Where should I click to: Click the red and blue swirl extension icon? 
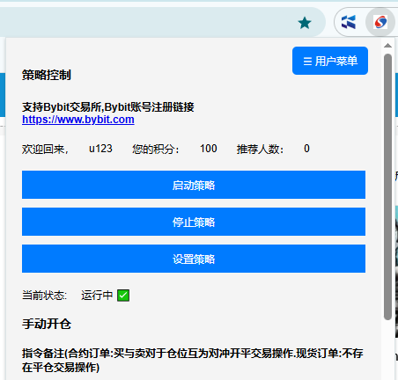pyautogui.click(x=380, y=22)
